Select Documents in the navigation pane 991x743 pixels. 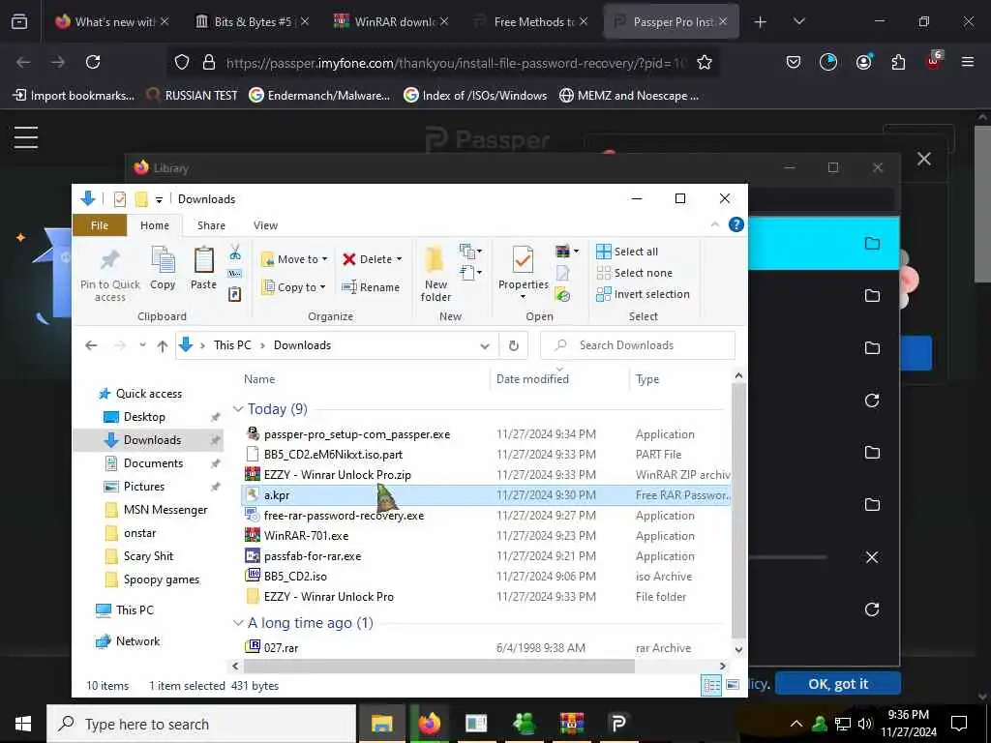point(153,463)
